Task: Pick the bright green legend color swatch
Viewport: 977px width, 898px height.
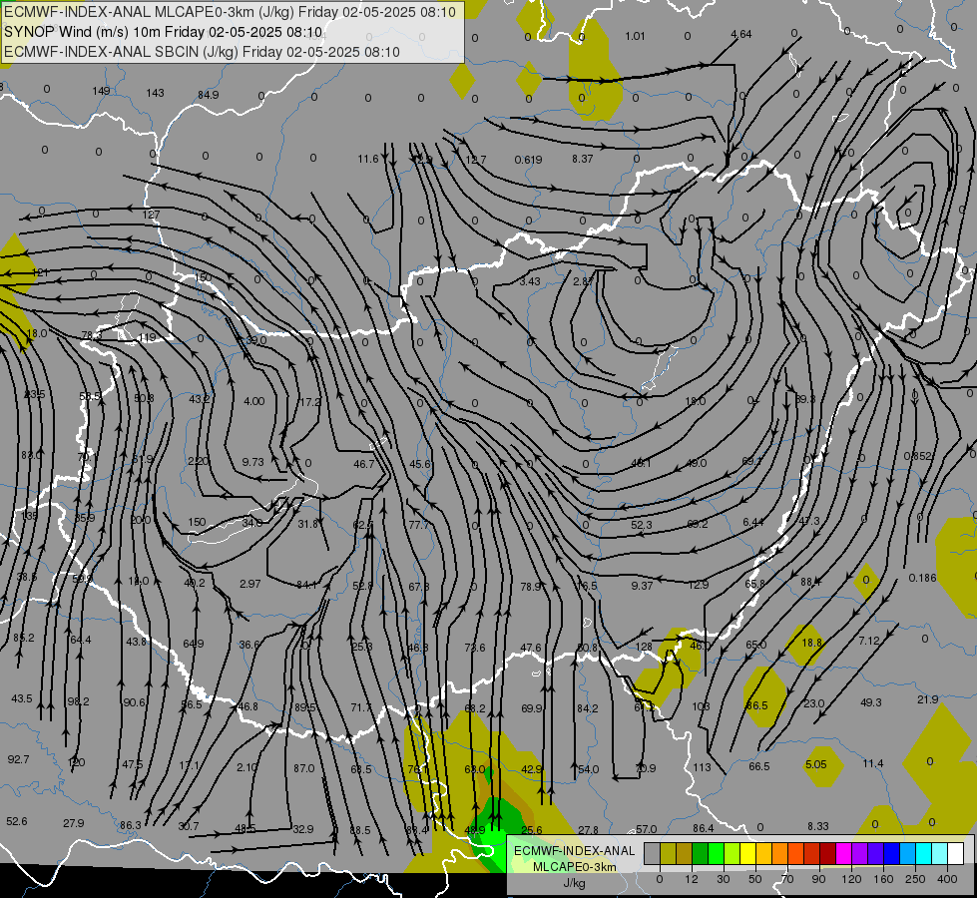Action: [716, 854]
